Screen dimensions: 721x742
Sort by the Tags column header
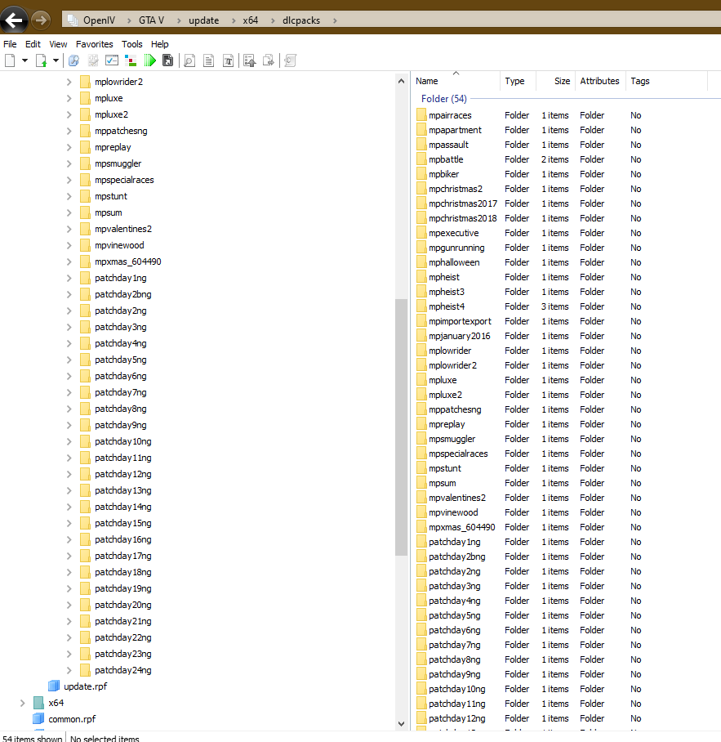[x=666, y=81]
